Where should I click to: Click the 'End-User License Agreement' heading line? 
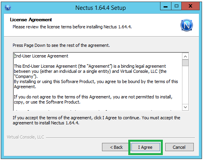(x=41, y=56)
